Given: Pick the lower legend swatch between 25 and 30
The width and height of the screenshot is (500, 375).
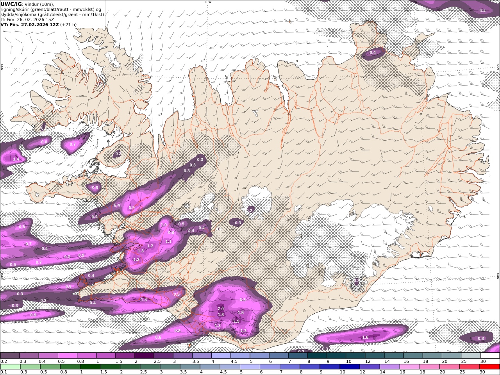Looking at the screenshot, I should (x=469, y=367).
